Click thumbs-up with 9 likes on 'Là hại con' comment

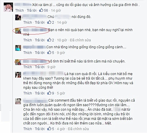point(49,93)
